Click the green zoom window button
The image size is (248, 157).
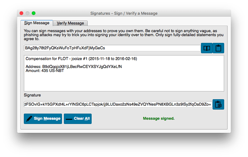pos(33,13)
